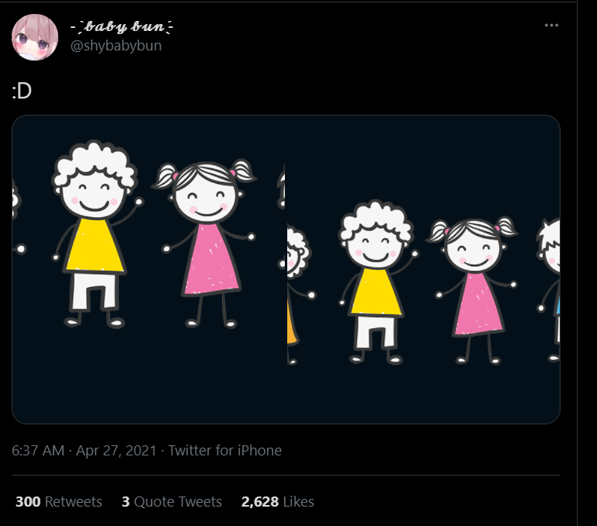Open the right attached image
The height and width of the screenshot is (526, 597).
[x=423, y=269]
